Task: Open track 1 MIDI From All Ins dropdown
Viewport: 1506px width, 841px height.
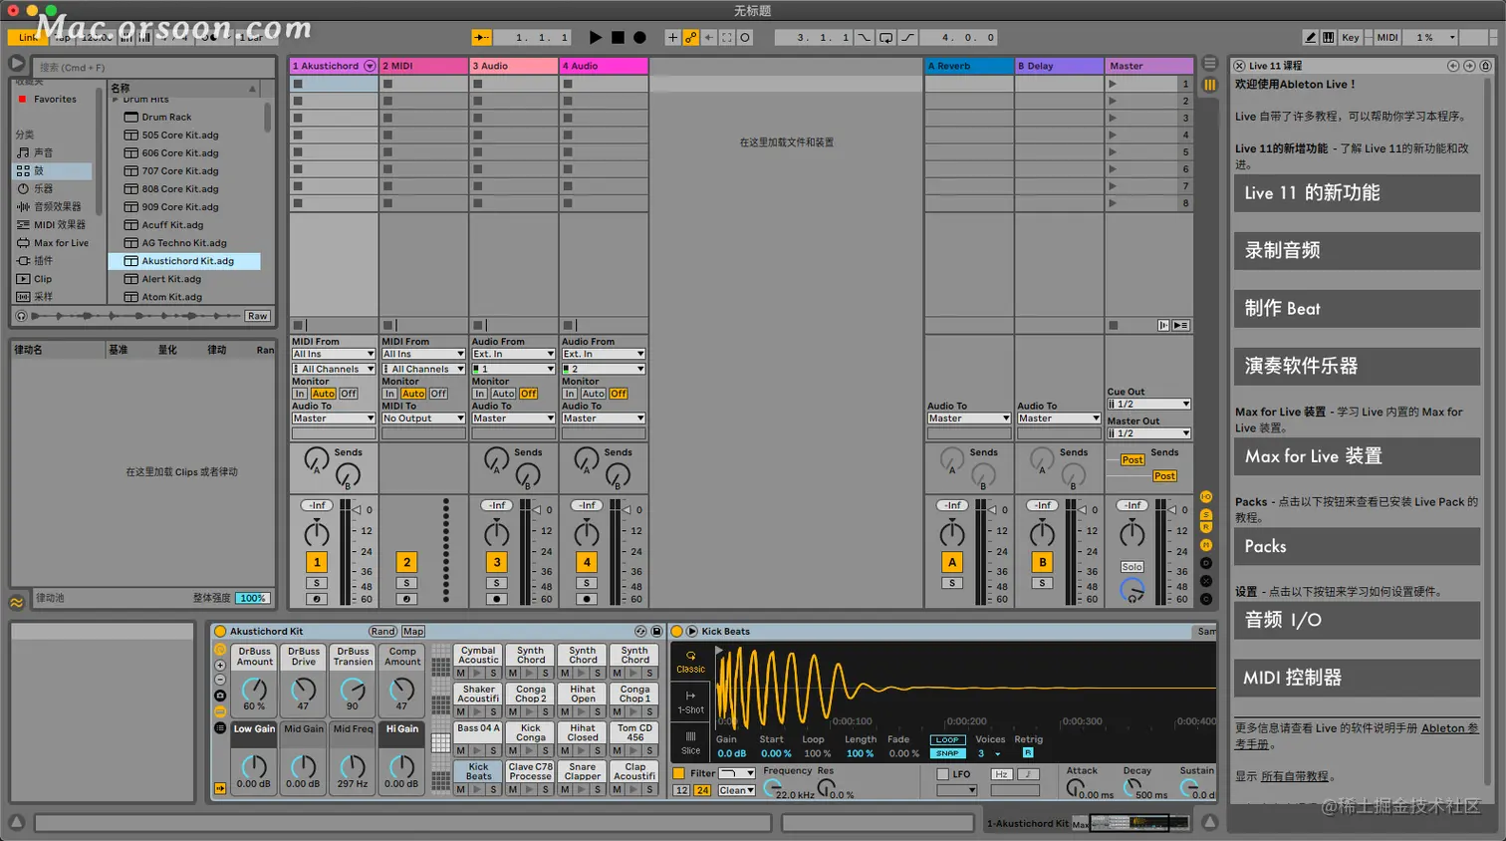Action: tap(334, 354)
